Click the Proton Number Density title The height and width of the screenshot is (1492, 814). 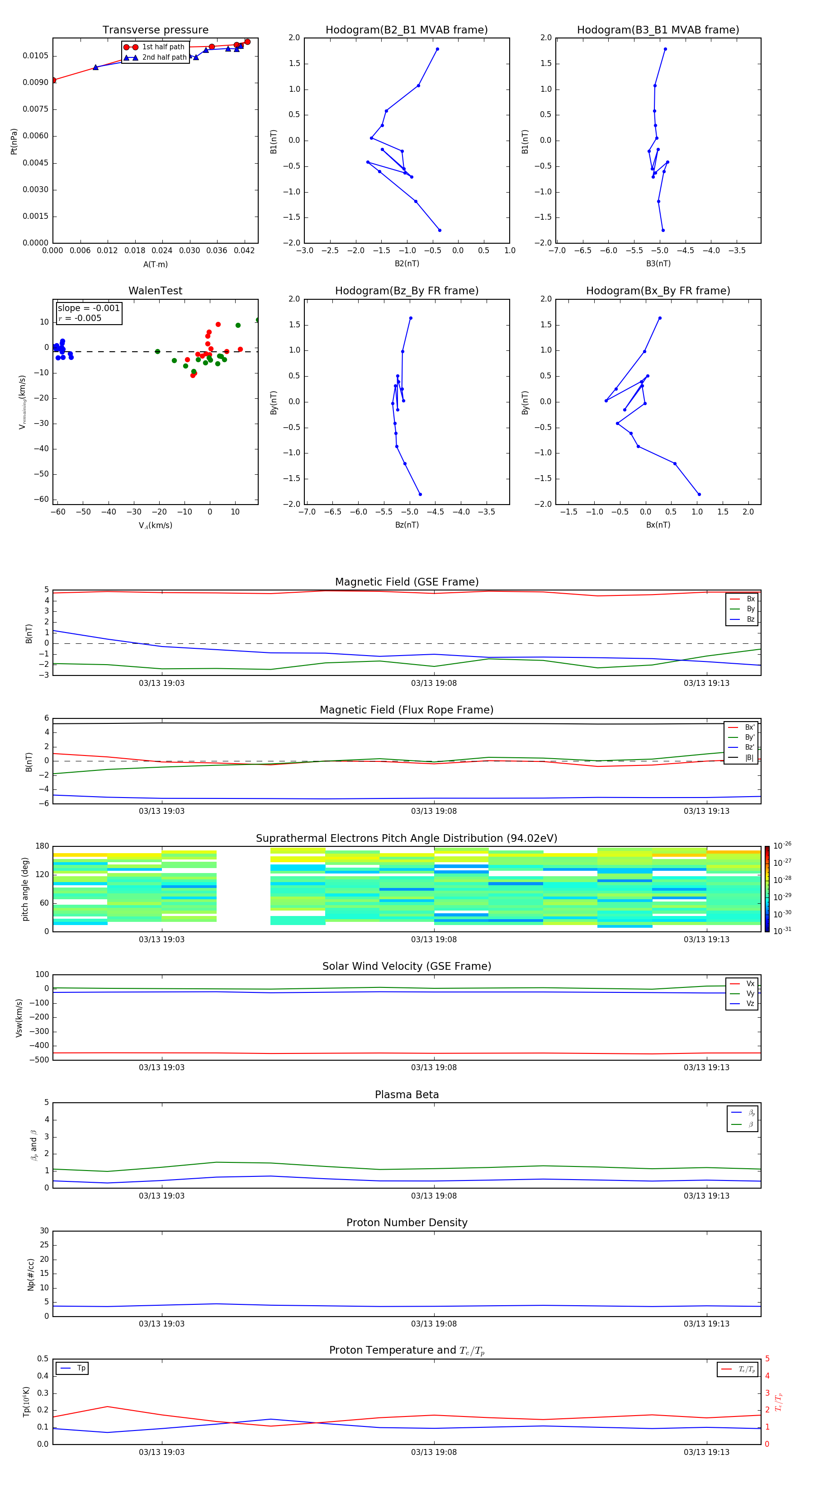tap(407, 1223)
